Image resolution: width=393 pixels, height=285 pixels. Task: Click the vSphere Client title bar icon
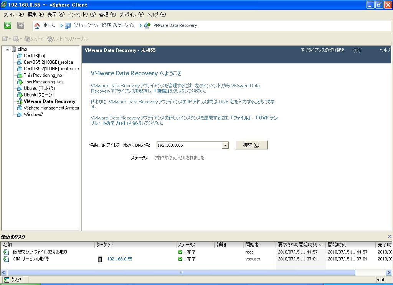pyautogui.click(x=4, y=5)
